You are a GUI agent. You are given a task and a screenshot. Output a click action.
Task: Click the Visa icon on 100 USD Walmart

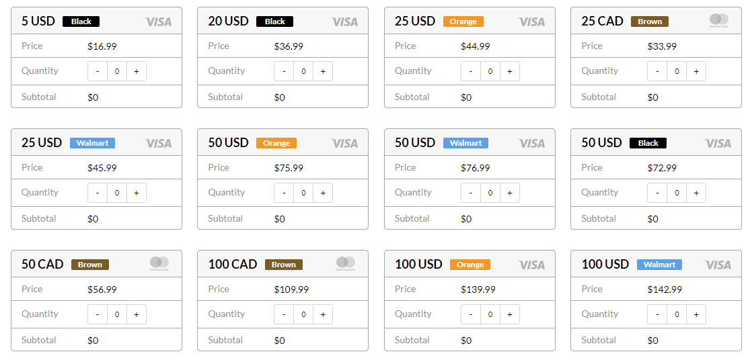coord(718,265)
